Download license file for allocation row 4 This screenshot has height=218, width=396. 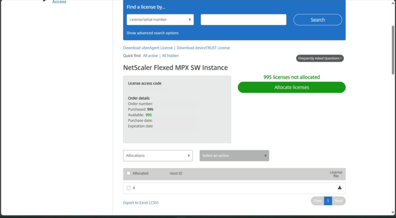tap(340, 188)
